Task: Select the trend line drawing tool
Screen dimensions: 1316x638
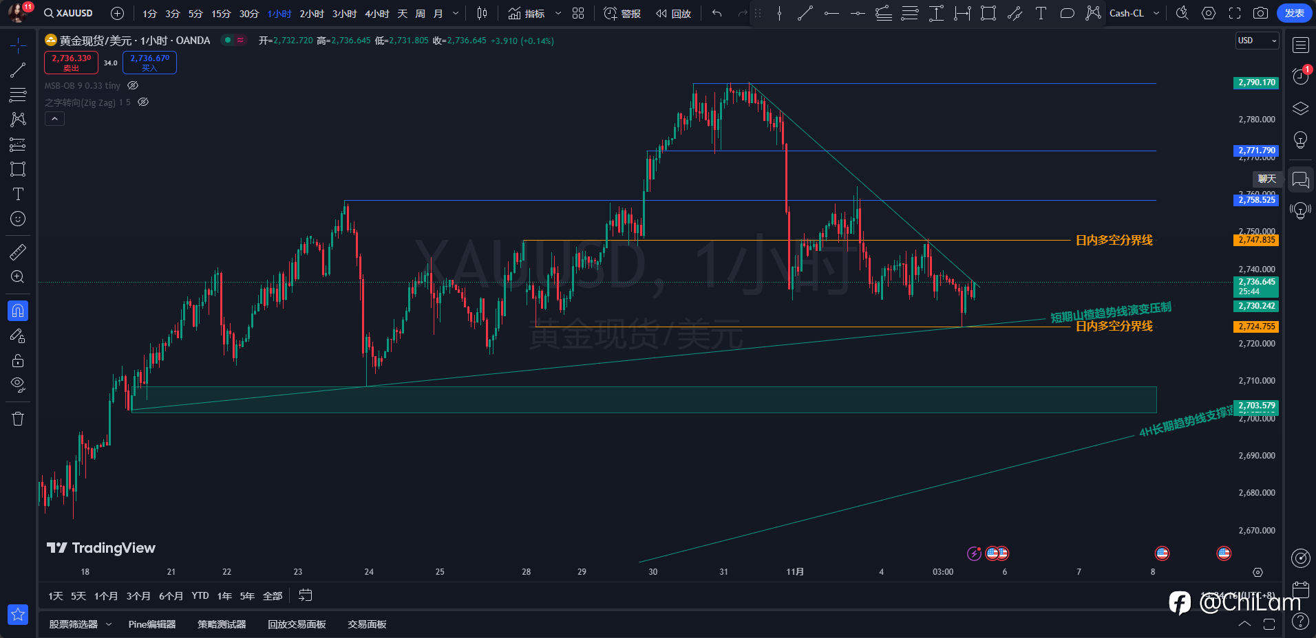Action: (18, 70)
